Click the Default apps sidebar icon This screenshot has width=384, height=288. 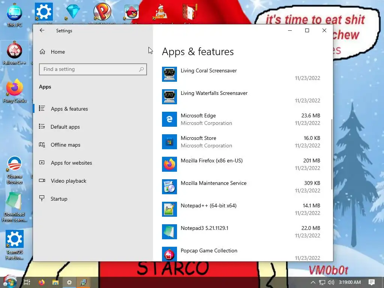[x=42, y=126]
